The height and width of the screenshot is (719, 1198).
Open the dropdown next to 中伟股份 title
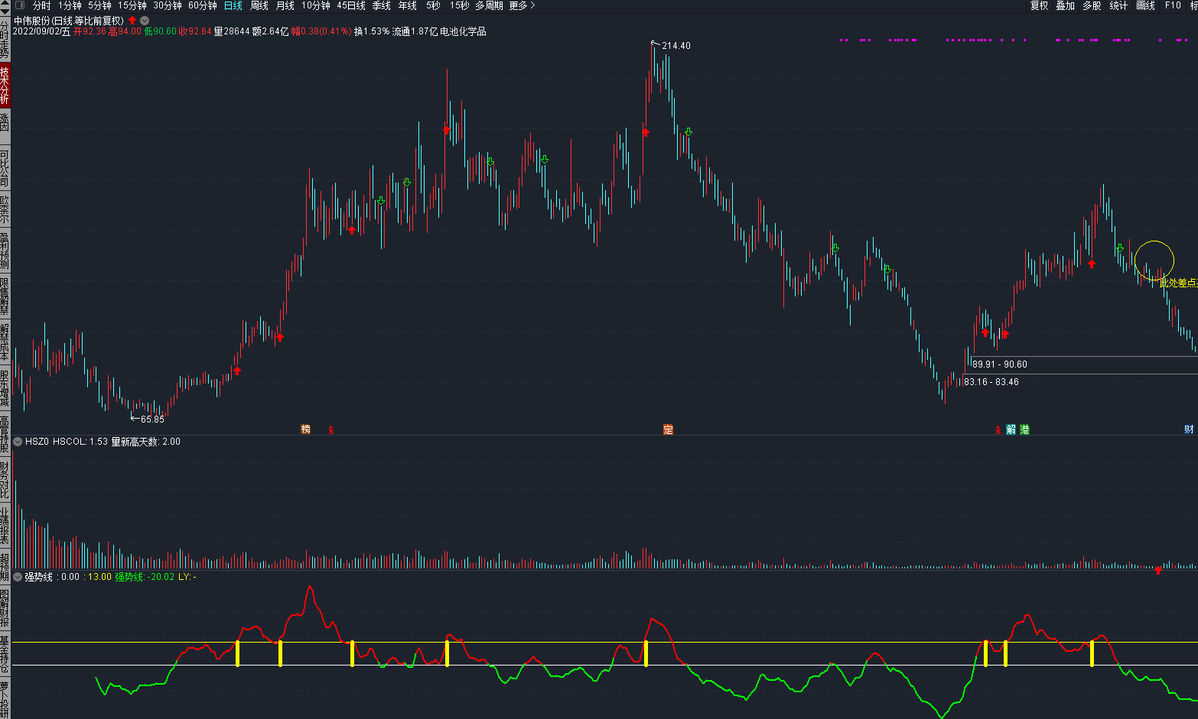tap(145, 21)
